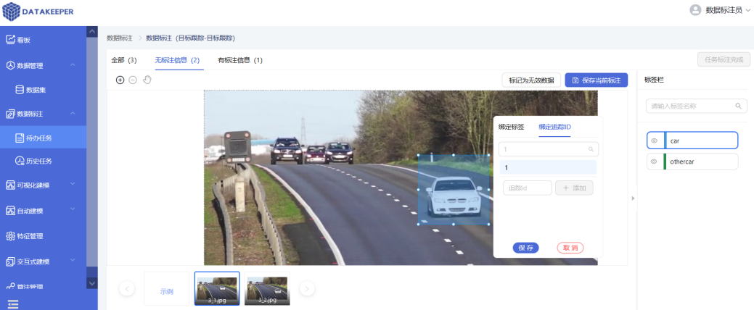
Task: Switch to the 有标注信息 (1) tab
Action: (x=240, y=60)
